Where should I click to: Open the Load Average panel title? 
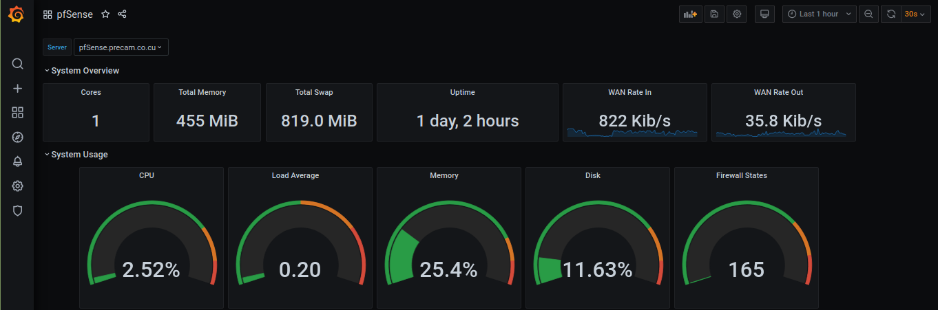click(295, 175)
